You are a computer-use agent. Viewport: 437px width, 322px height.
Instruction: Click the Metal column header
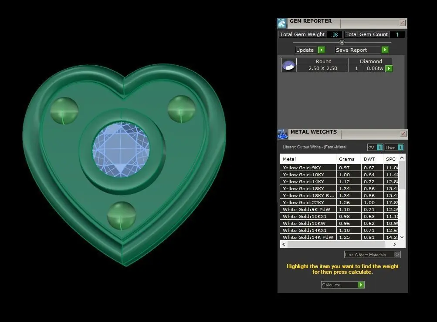[x=308, y=159]
